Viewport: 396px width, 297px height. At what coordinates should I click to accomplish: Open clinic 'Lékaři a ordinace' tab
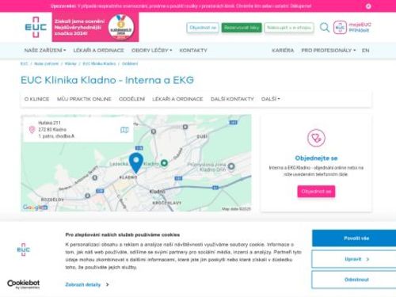[177, 99]
